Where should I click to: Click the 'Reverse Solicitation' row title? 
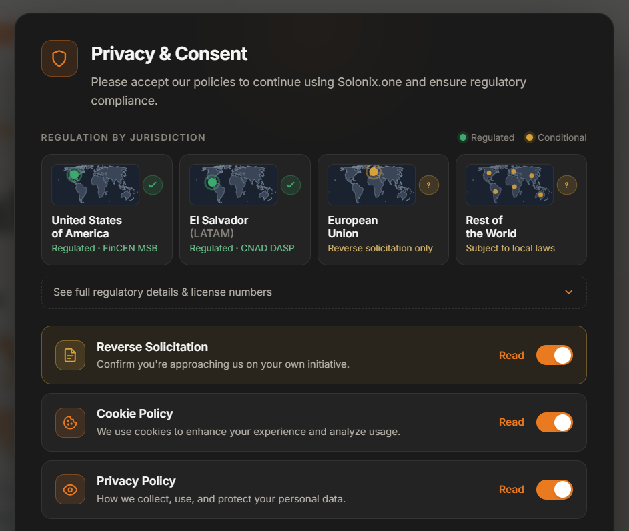pos(153,347)
